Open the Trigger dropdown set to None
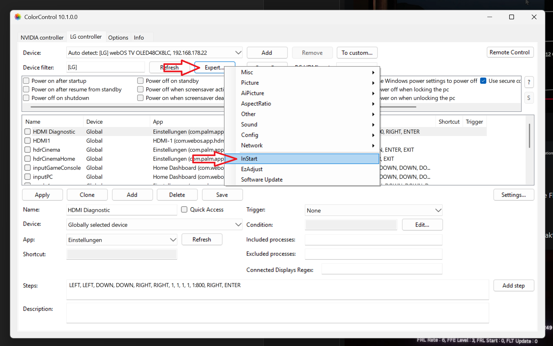Image resolution: width=553 pixels, height=346 pixels. coord(373,211)
